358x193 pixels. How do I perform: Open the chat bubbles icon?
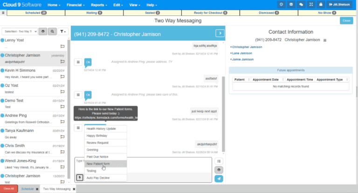click(x=301, y=5)
